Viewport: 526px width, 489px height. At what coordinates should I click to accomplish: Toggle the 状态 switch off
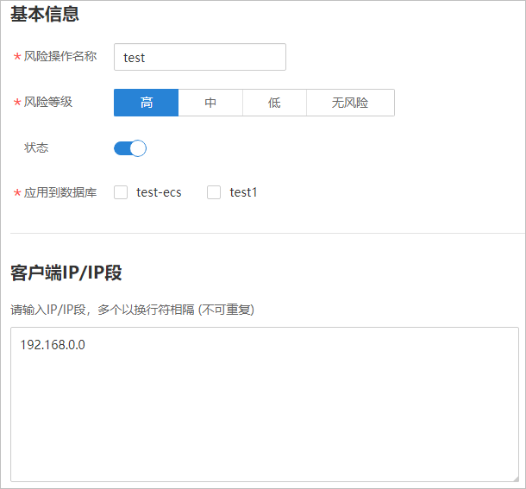pyautogui.click(x=130, y=148)
